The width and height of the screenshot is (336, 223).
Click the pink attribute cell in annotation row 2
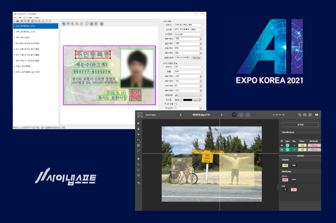coord(314,150)
